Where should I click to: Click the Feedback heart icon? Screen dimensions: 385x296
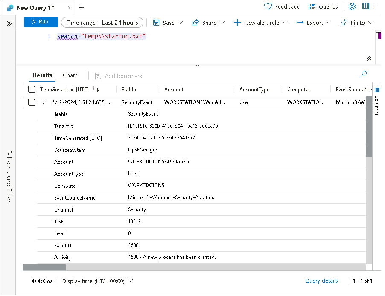coord(268,6)
